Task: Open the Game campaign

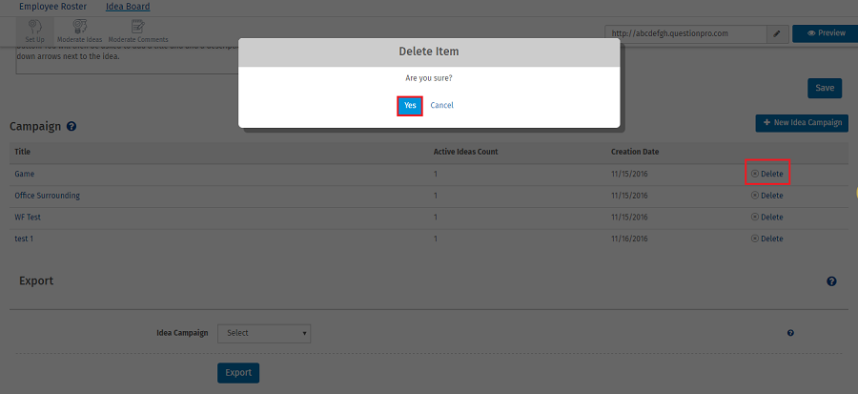Action: (25, 174)
